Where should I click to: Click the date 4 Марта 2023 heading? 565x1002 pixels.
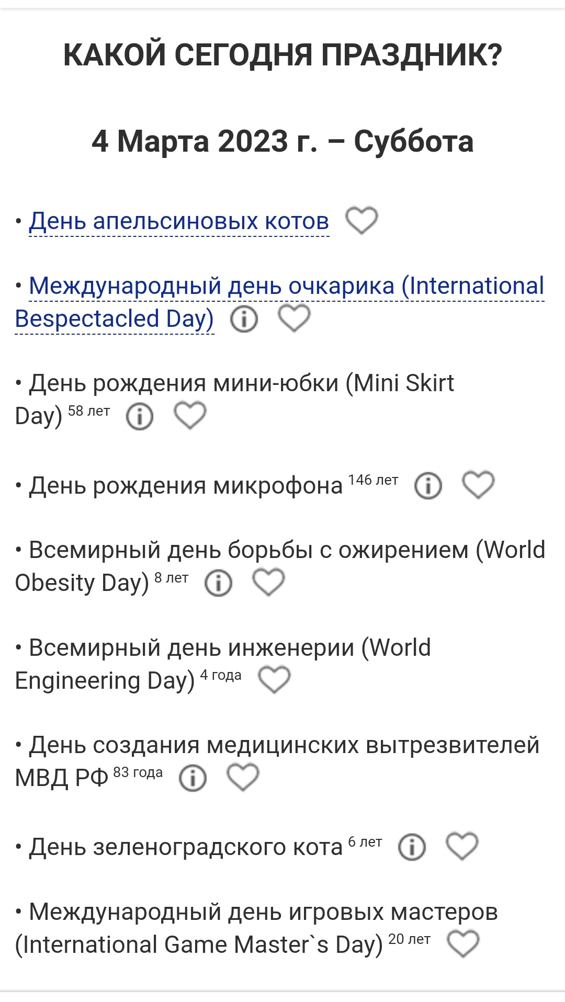(x=282, y=141)
